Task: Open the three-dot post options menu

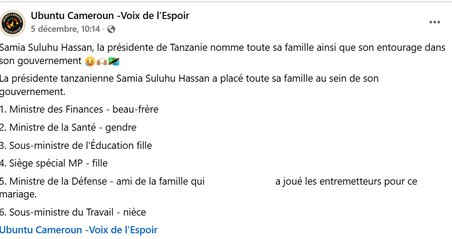Action: [x=435, y=23]
